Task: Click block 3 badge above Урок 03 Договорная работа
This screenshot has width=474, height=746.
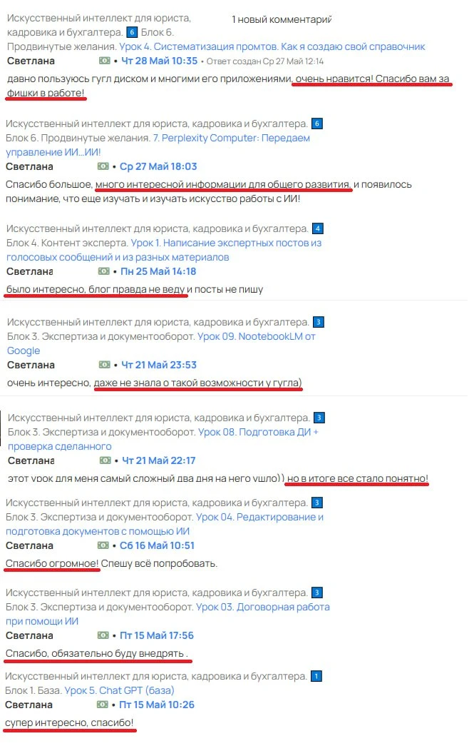Action: 317,593
